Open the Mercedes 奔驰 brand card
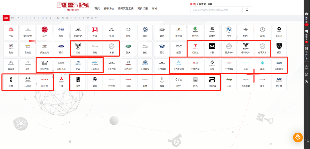 262,33
